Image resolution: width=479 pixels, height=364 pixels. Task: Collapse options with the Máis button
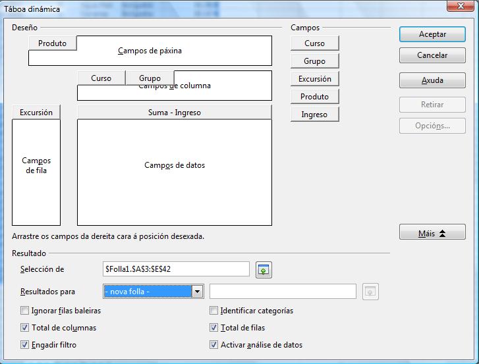pos(432,233)
